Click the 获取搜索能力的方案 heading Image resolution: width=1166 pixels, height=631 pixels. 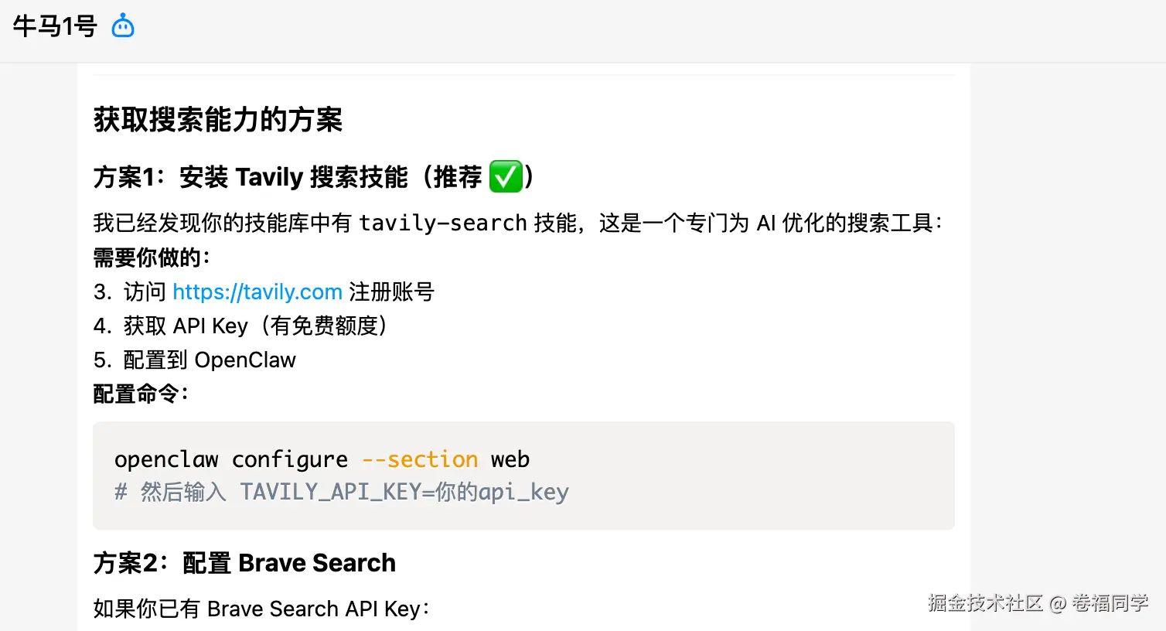click(x=218, y=120)
